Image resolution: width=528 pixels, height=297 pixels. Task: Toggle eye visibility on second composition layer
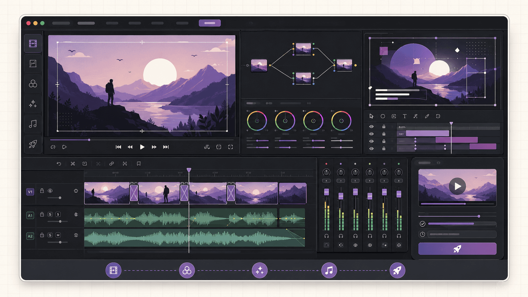coord(371,134)
